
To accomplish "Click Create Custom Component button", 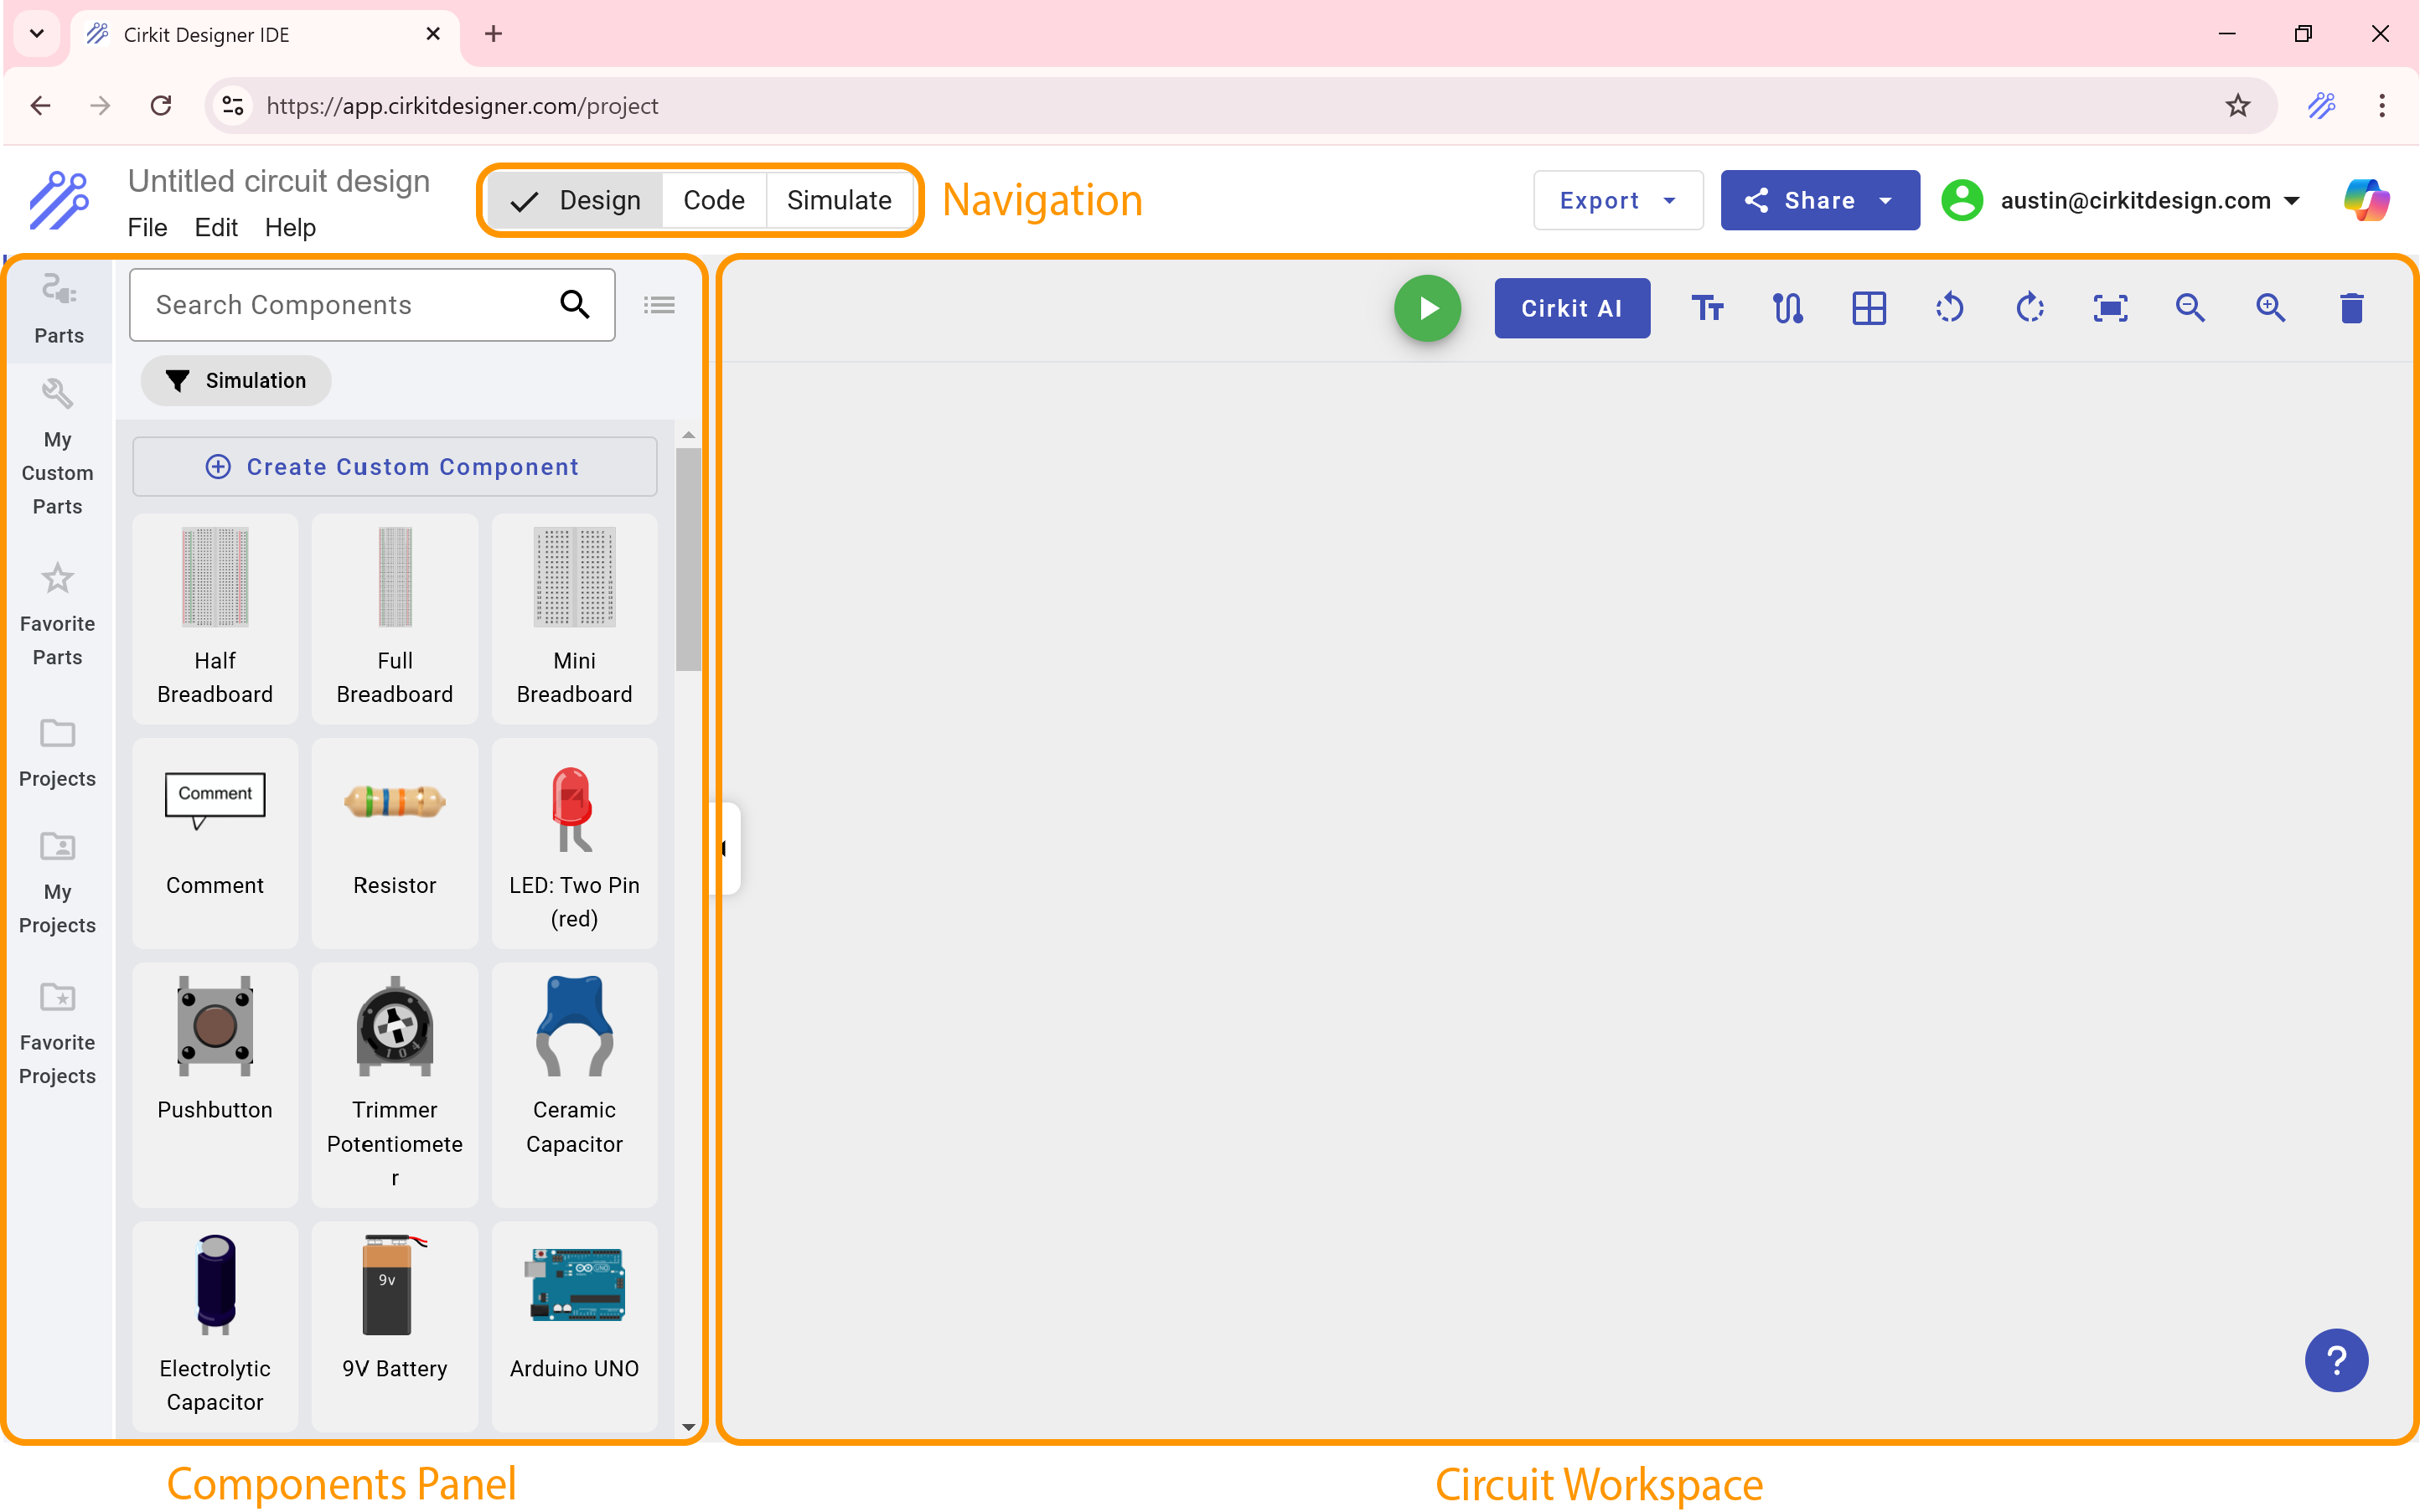I will (x=394, y=466).
